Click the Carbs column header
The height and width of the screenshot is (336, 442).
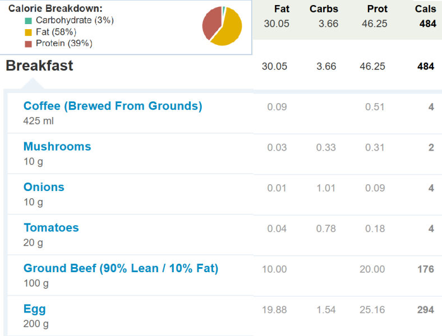click(x=324, y=9)
